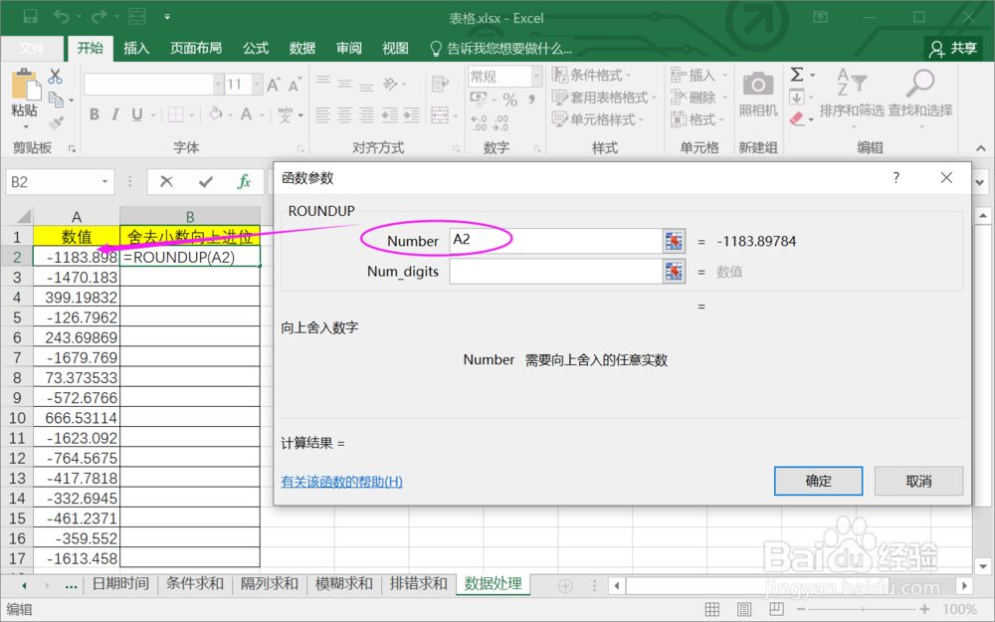Click the increase decimal icon
The width and height of the screenshot is (995, 622).
(480, 122)
